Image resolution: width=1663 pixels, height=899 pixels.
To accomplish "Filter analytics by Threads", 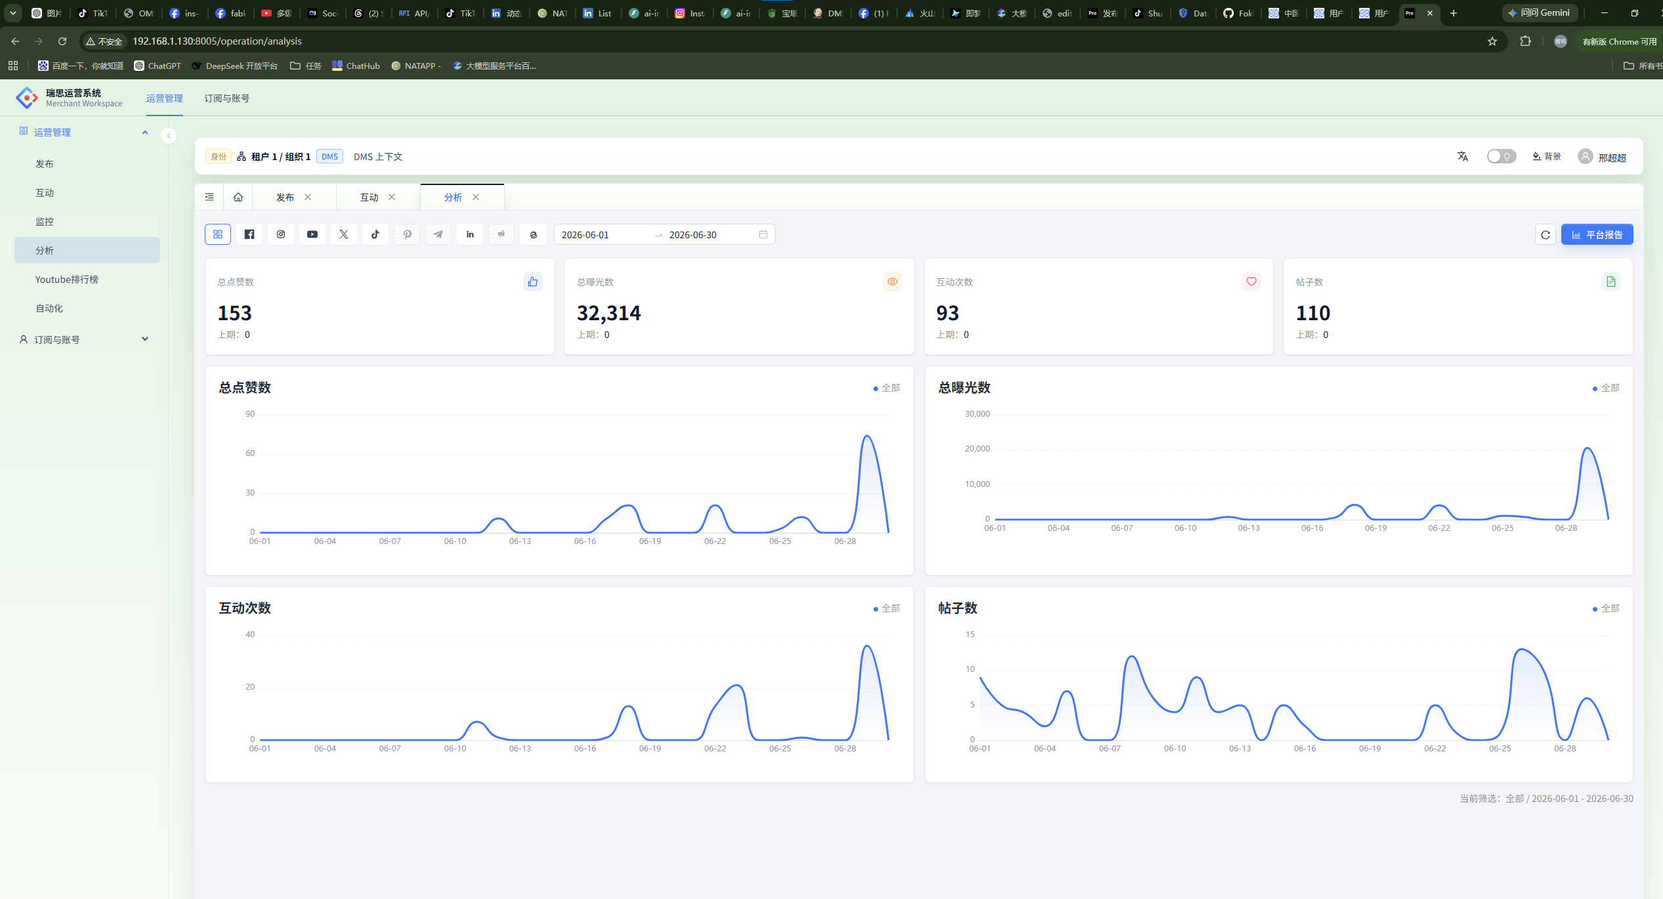I will tap(533, 234).
